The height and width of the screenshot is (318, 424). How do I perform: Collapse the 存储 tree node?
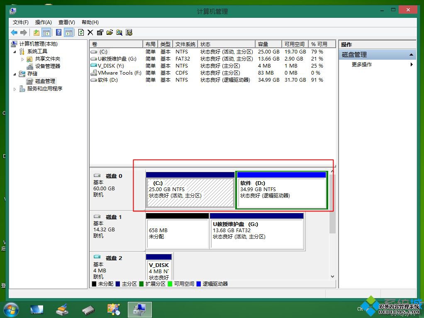pos(15,74)
